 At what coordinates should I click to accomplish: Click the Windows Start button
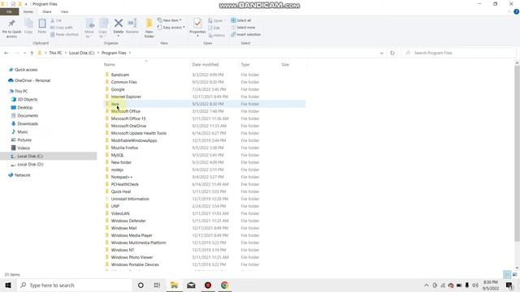[x=8, y=285]
